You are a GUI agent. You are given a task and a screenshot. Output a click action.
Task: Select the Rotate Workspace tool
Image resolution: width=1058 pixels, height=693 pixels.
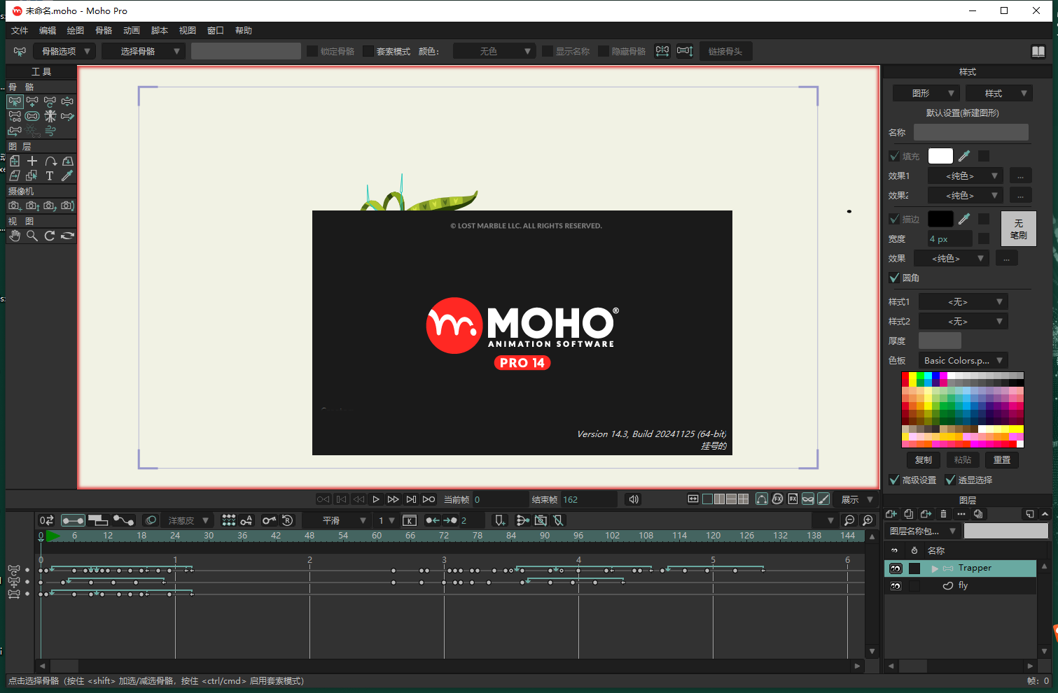[x=50, y=236]
